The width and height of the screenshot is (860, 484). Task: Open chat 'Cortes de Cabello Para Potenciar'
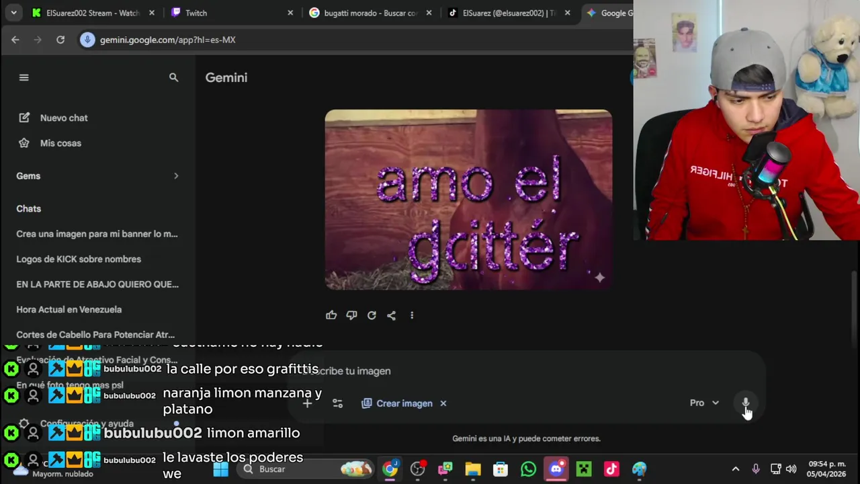click(95, 335)
